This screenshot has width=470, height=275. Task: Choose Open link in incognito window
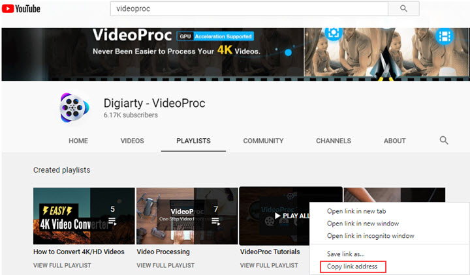pyautogui.click(x=371, y=236)
